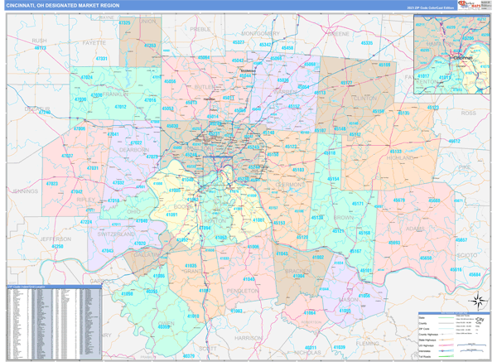The image size is (497, 362).
Task: Select the ADAMS county label
Action: [415, 229]
